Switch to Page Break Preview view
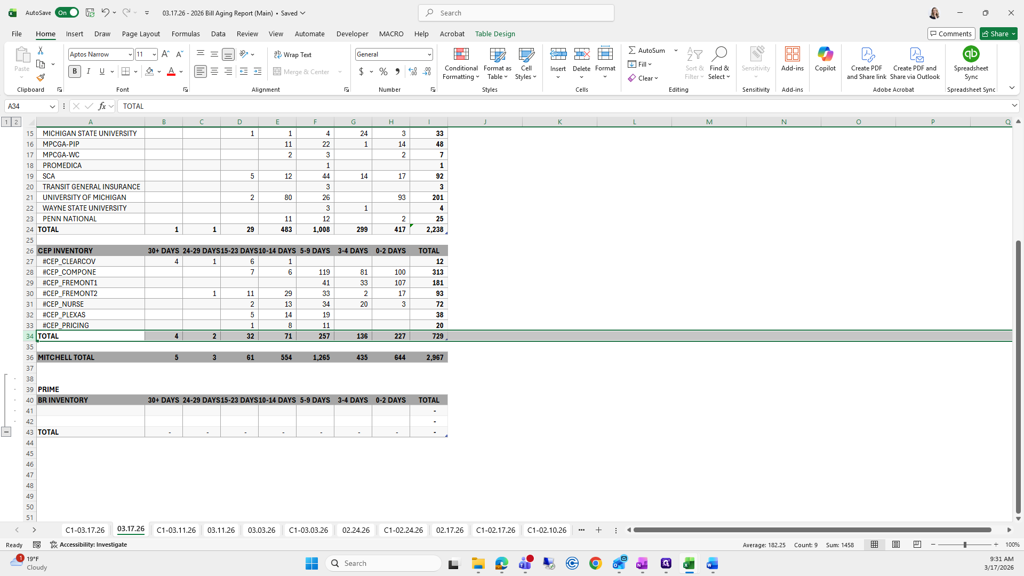The height and width of the screenshot is (576, 1024). [917, 545]
